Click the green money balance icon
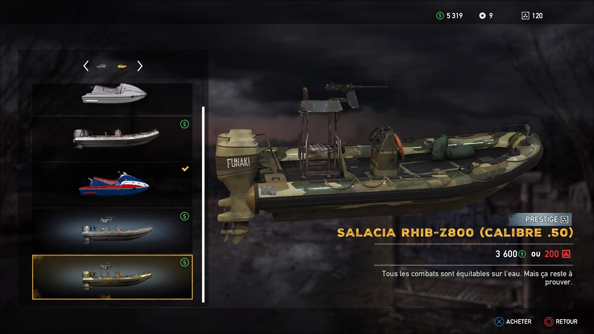Screen dimensions: 594x334 click(x=440, y=16)
